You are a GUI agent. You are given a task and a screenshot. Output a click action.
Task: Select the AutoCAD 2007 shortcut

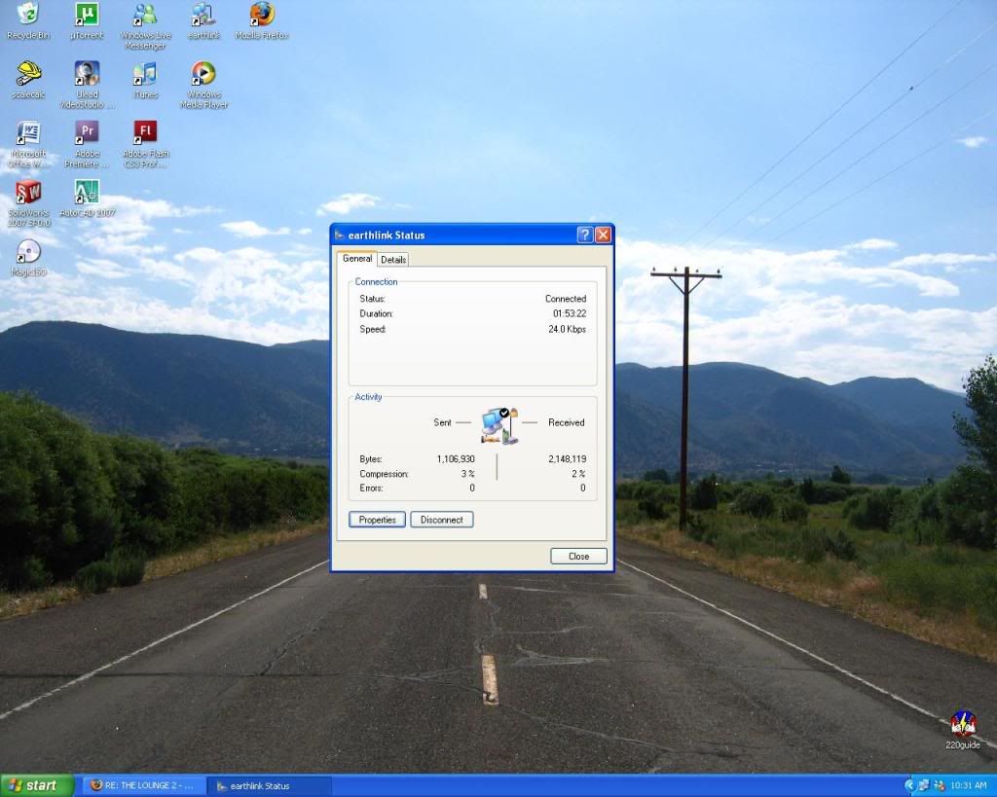tap(87, 193)
